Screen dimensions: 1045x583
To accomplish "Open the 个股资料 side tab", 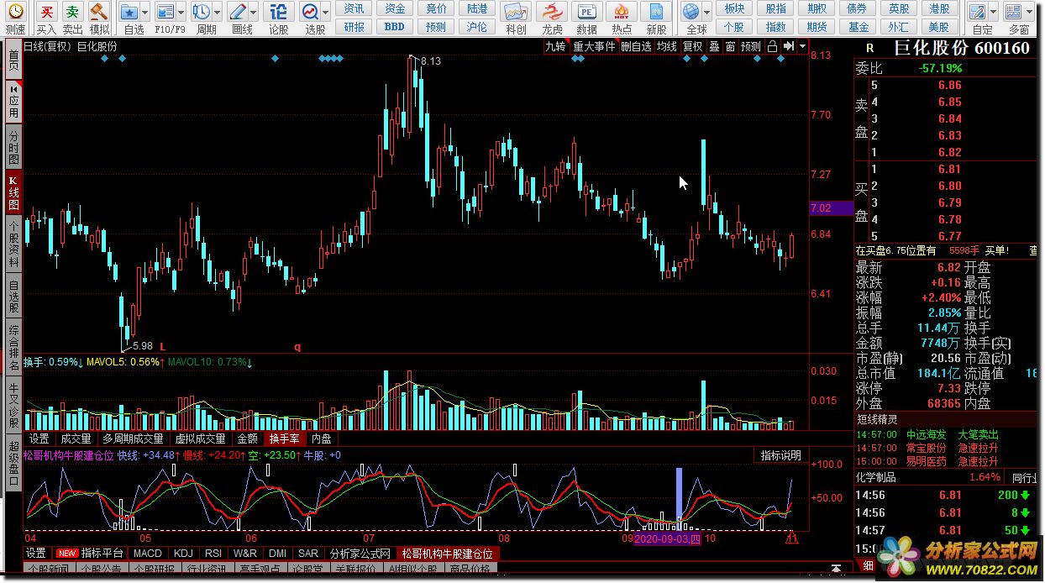I will point(13,244).
